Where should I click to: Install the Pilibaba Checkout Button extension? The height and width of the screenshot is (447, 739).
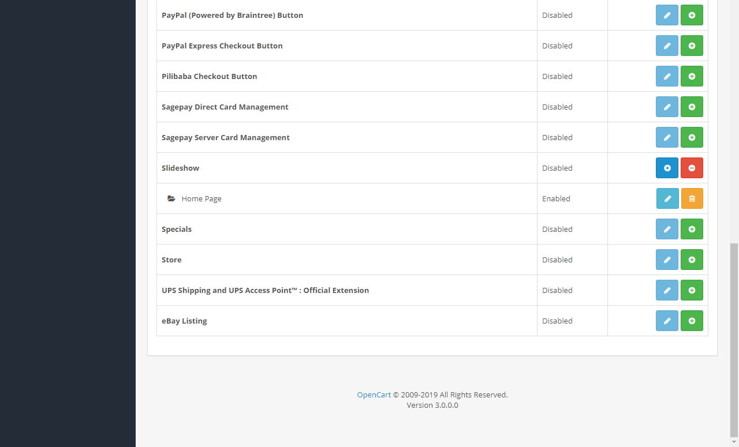(692, 76)
